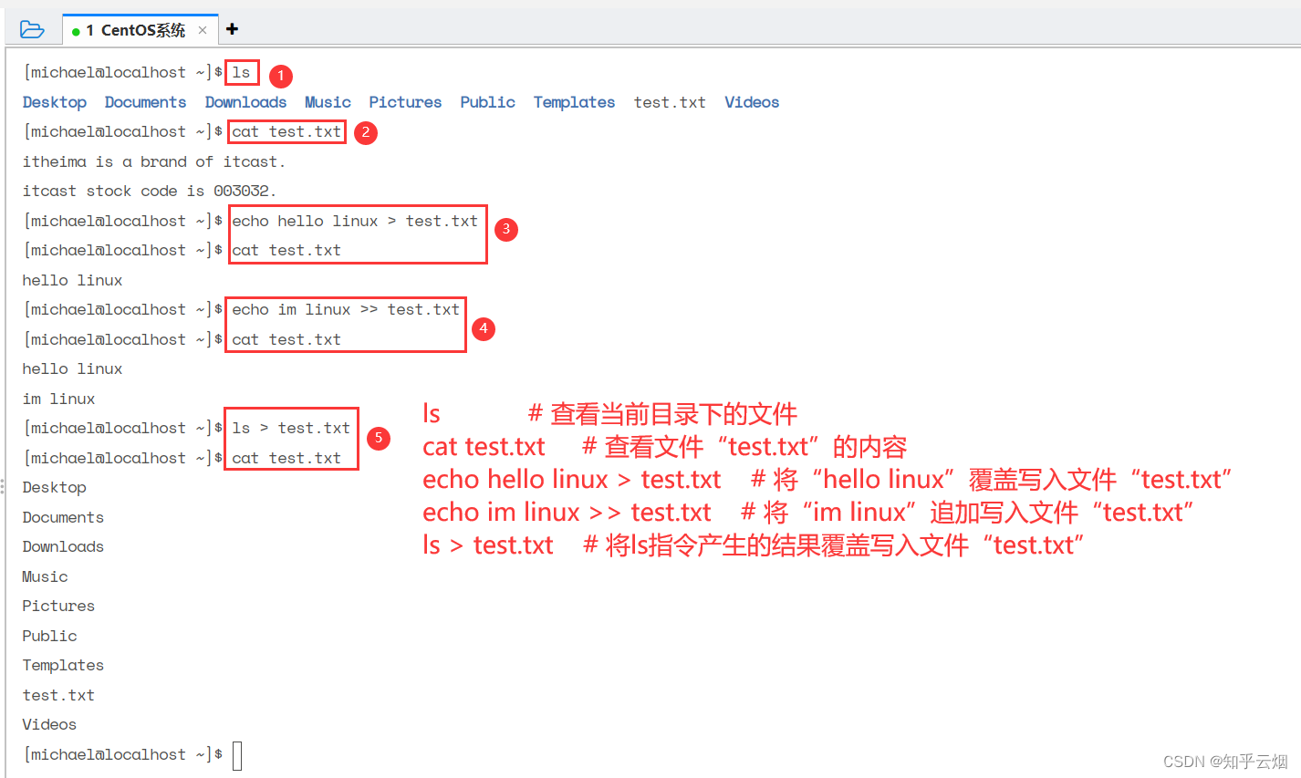The width and height of the screenshot is (1301, 778).
Task: Click 'Pictures' in the final cat output list
Action: point(58,606)
